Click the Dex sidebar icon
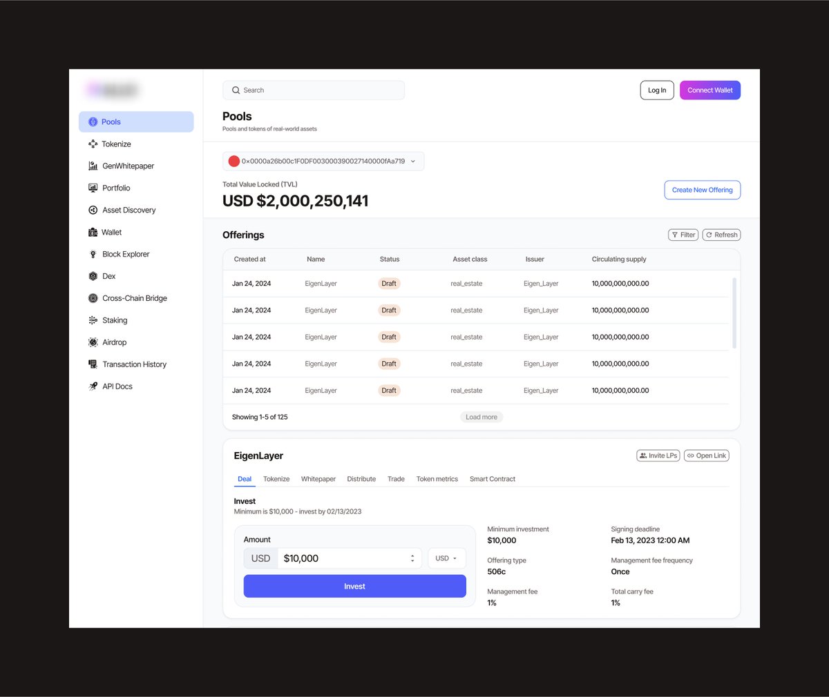The width and height of the screenshot is (829, 697). [x=93, y=276]
